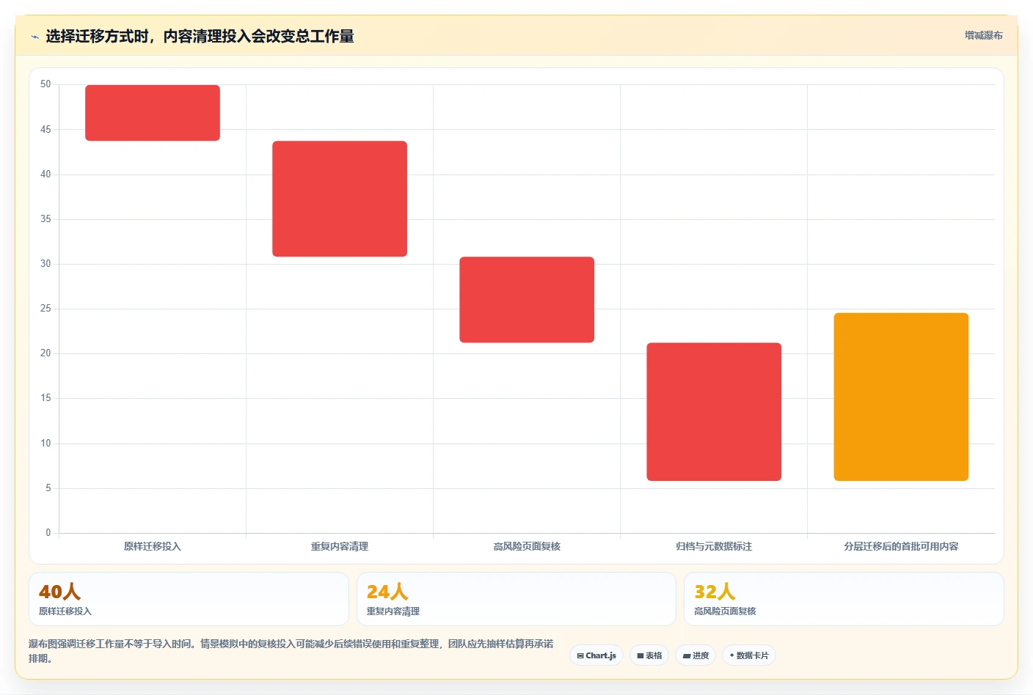Select the 表格 chip
This screenshot has height=695, width=1033.
[649, 655]
